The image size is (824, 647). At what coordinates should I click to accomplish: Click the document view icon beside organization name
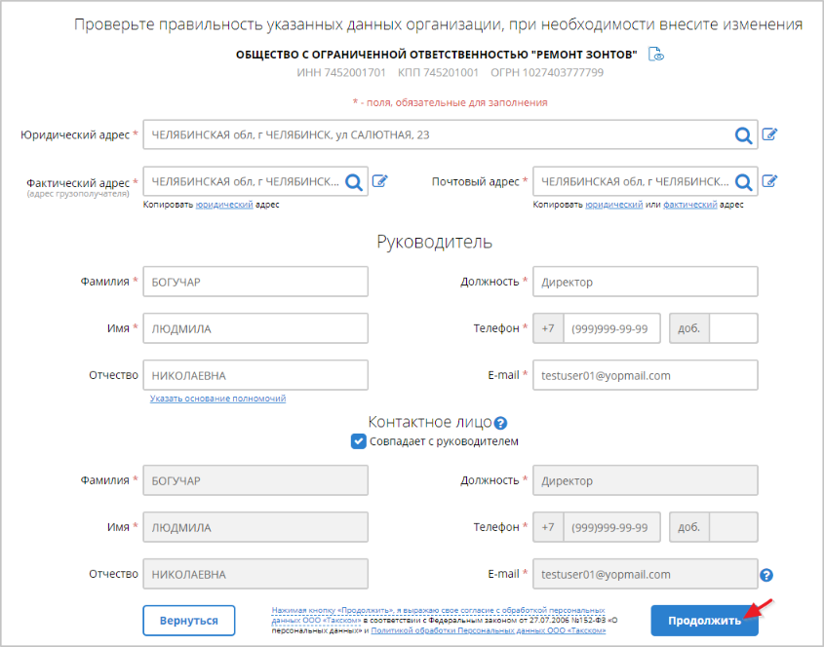(x=657, y=55)
